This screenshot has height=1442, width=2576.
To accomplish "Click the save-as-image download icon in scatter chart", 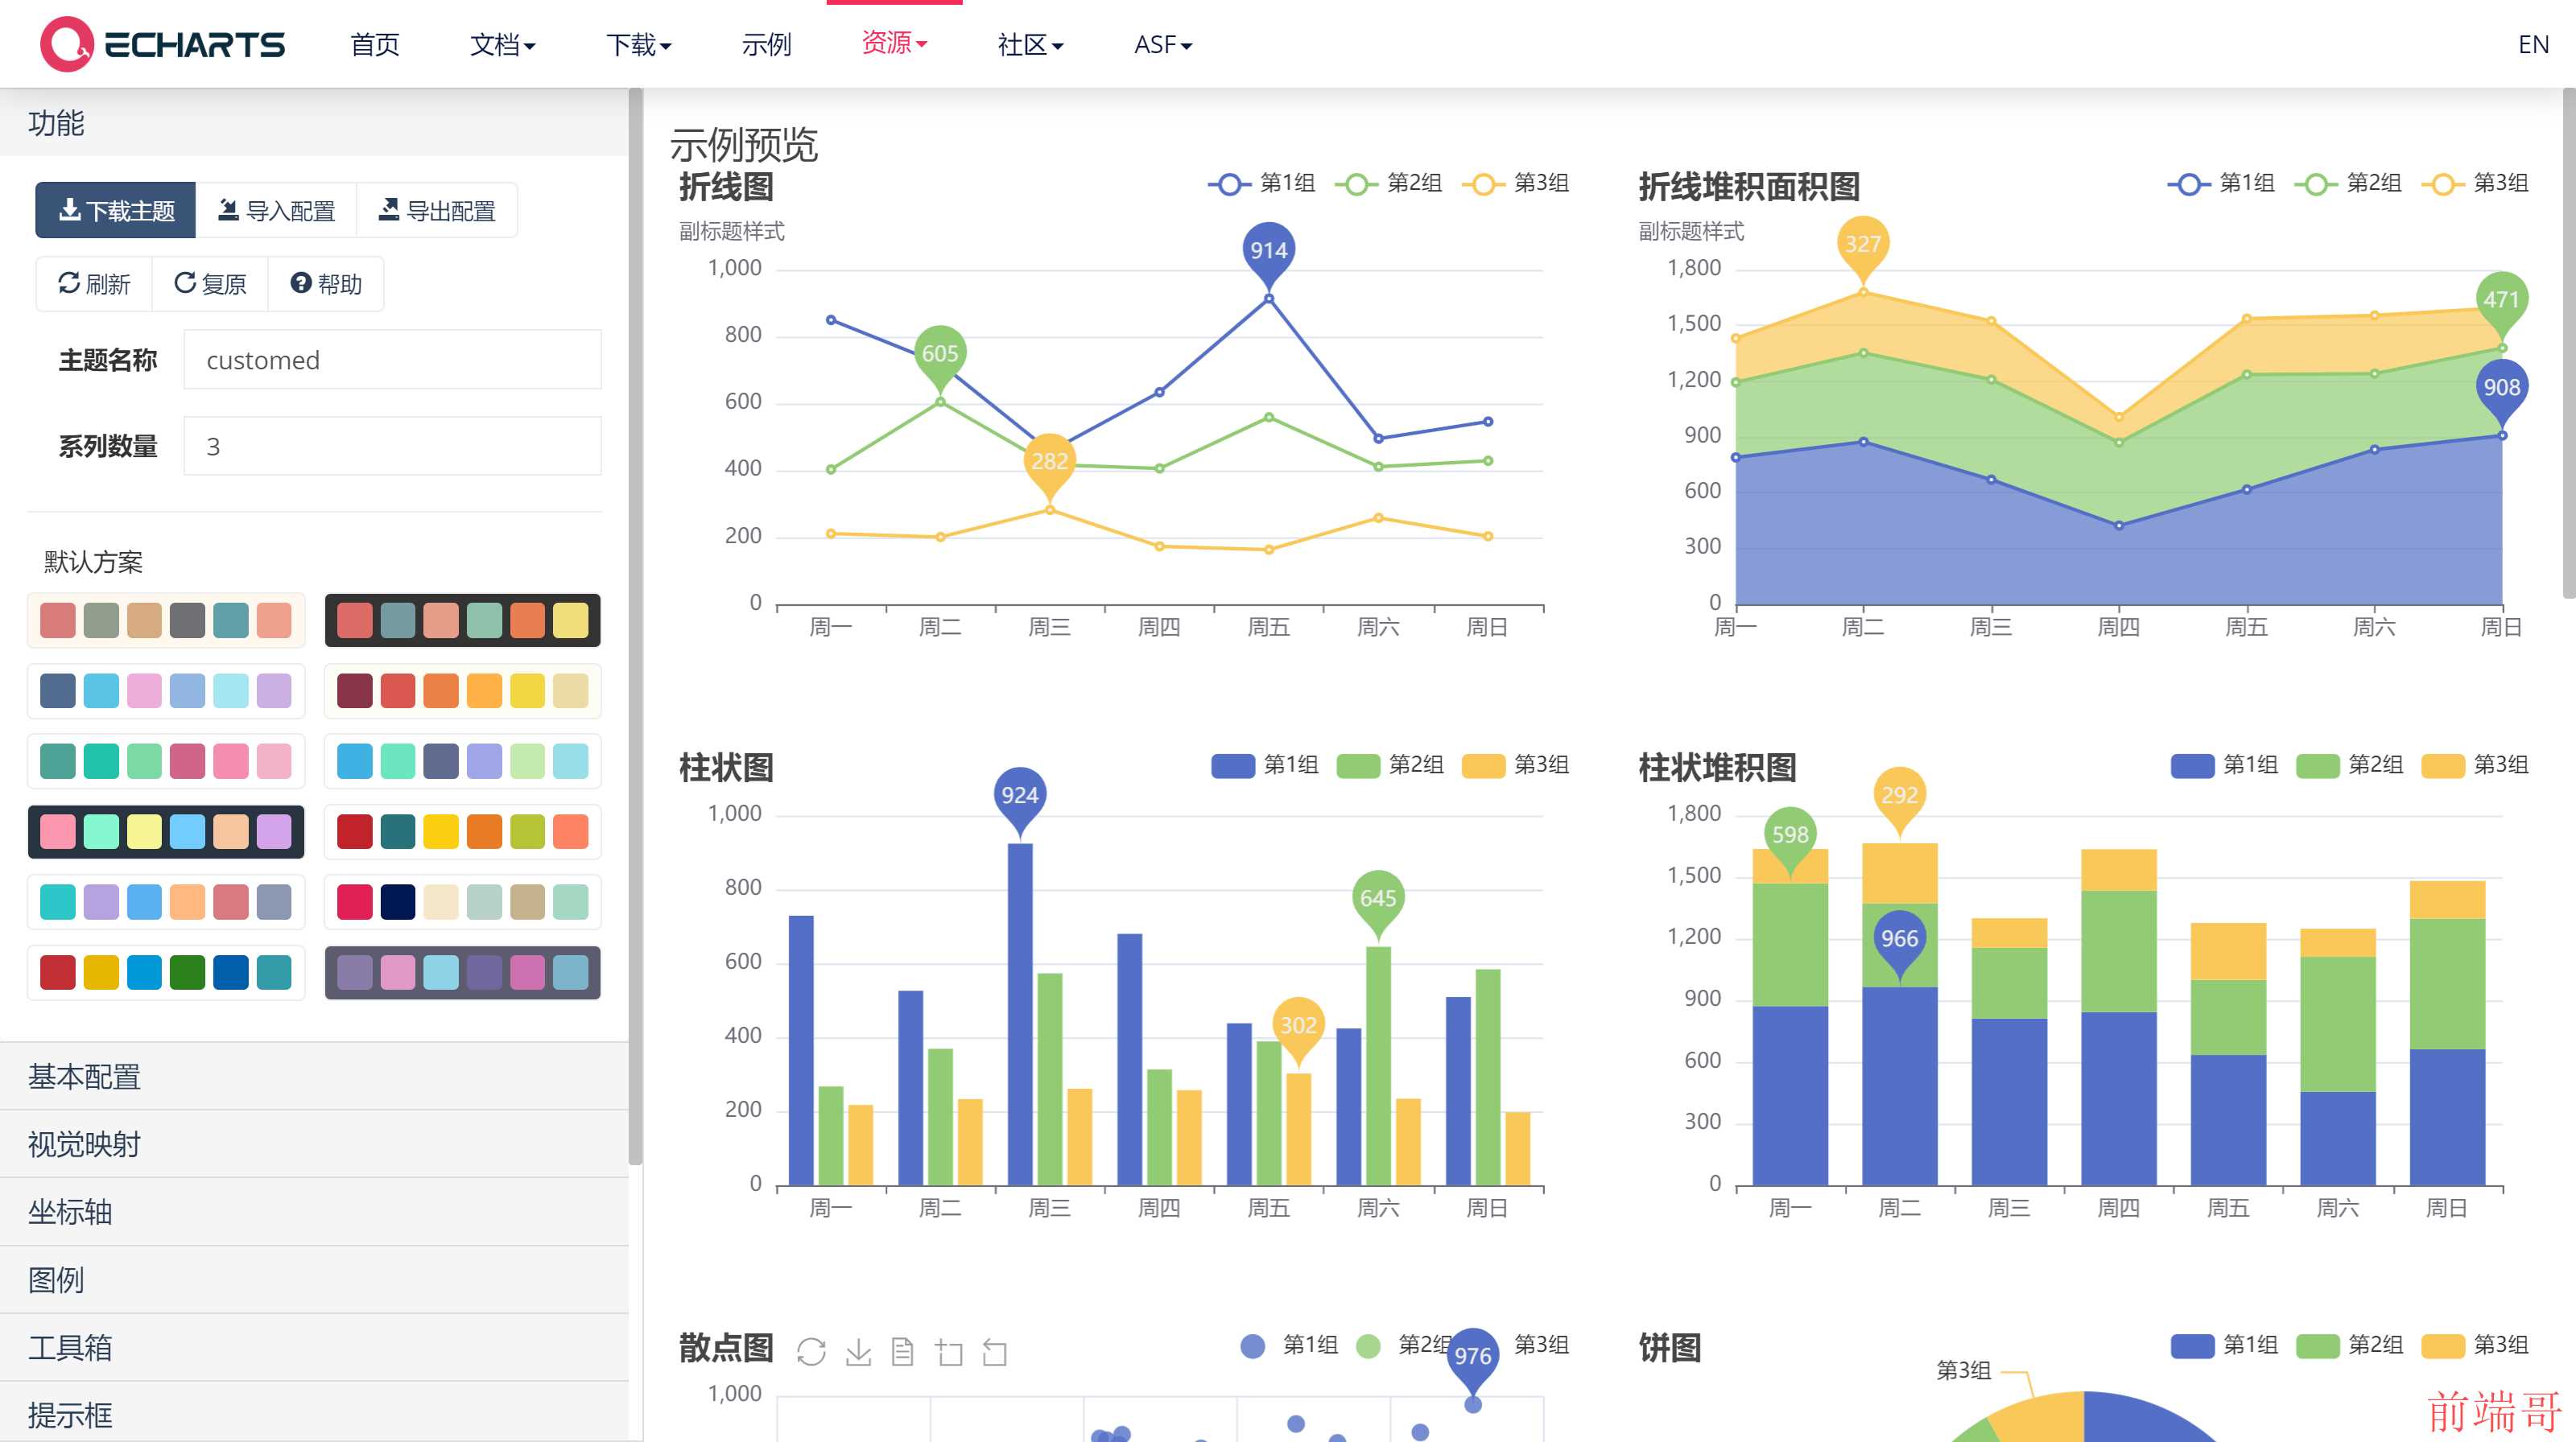I will (858, 1351).
